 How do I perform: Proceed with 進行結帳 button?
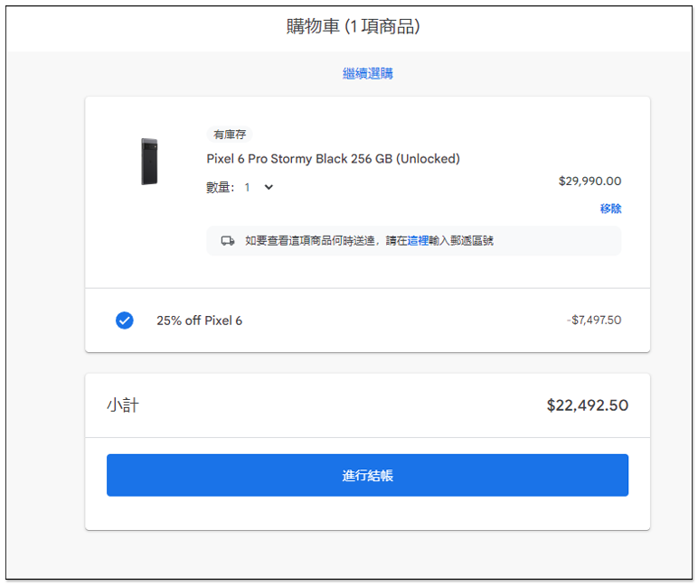(x=367, y=475)
